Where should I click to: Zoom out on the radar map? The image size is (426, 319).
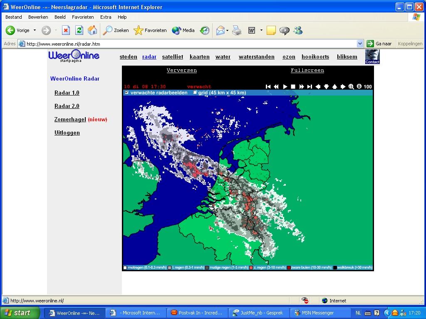pos(359,86)
